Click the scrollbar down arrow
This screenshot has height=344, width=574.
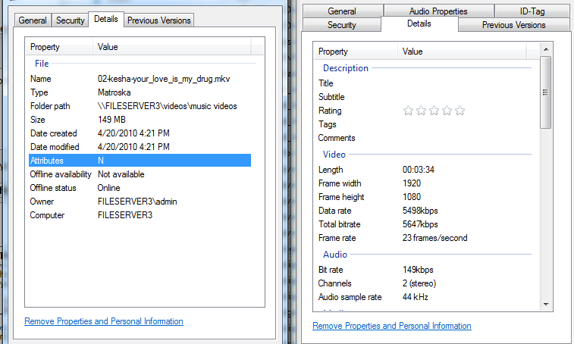[546, 304]
